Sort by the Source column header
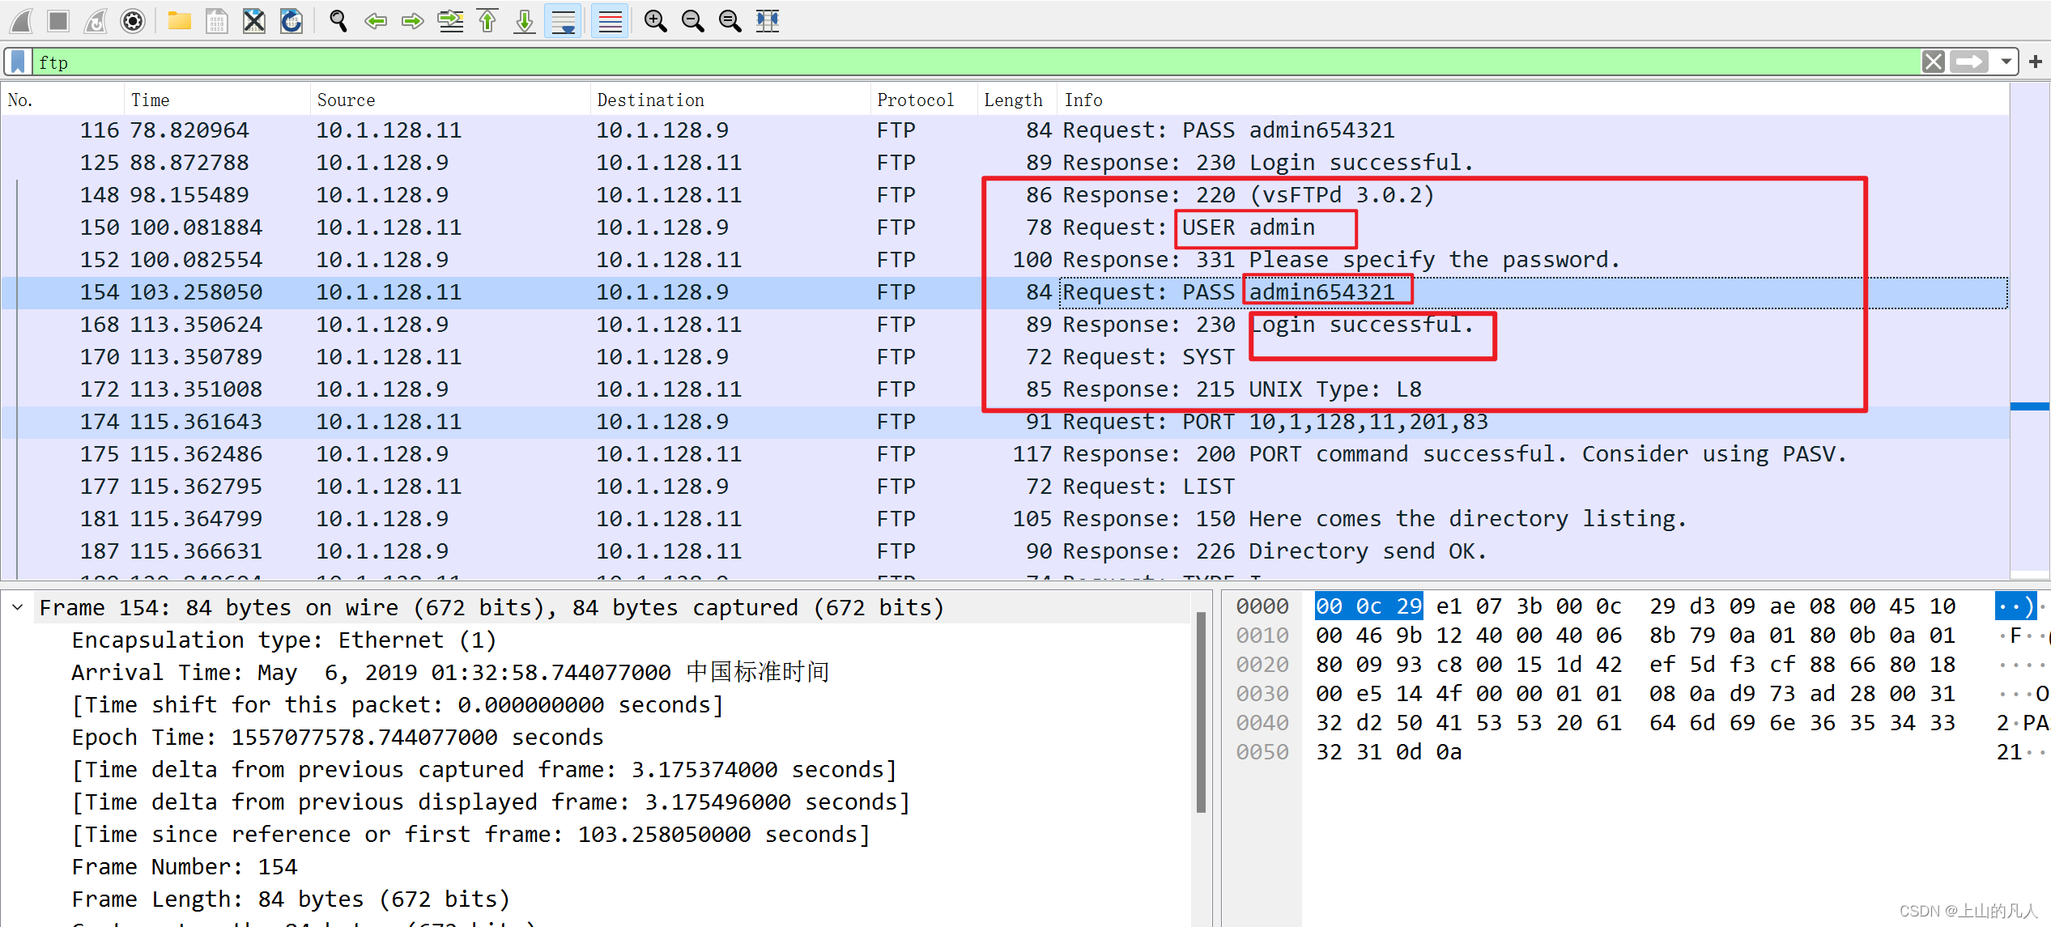Screen dimensions: 2051x927 (450, 100)
